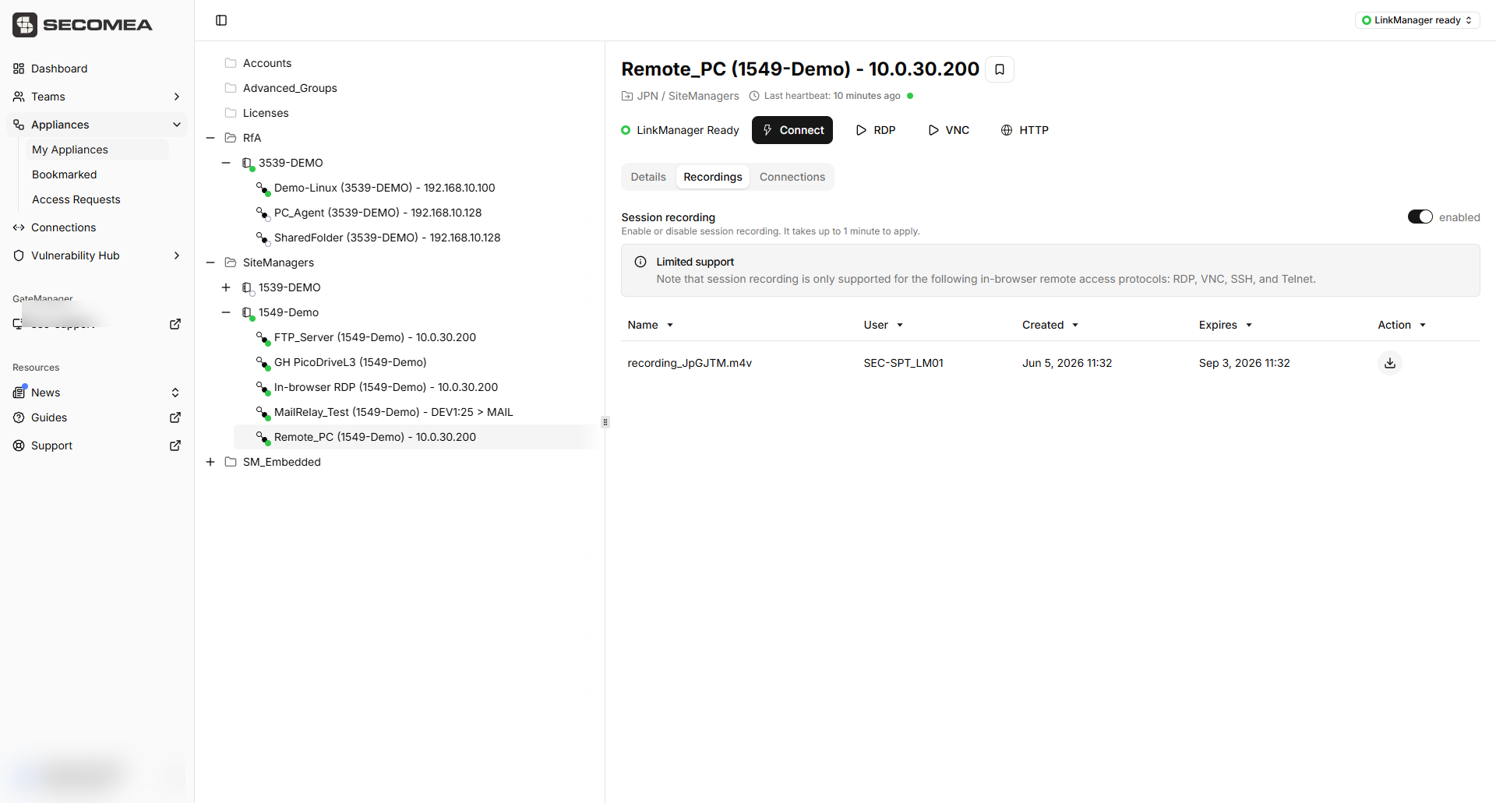Click the News newspaper icon
The height and width of the screenshot is (803, 1496).
[19, 393]
